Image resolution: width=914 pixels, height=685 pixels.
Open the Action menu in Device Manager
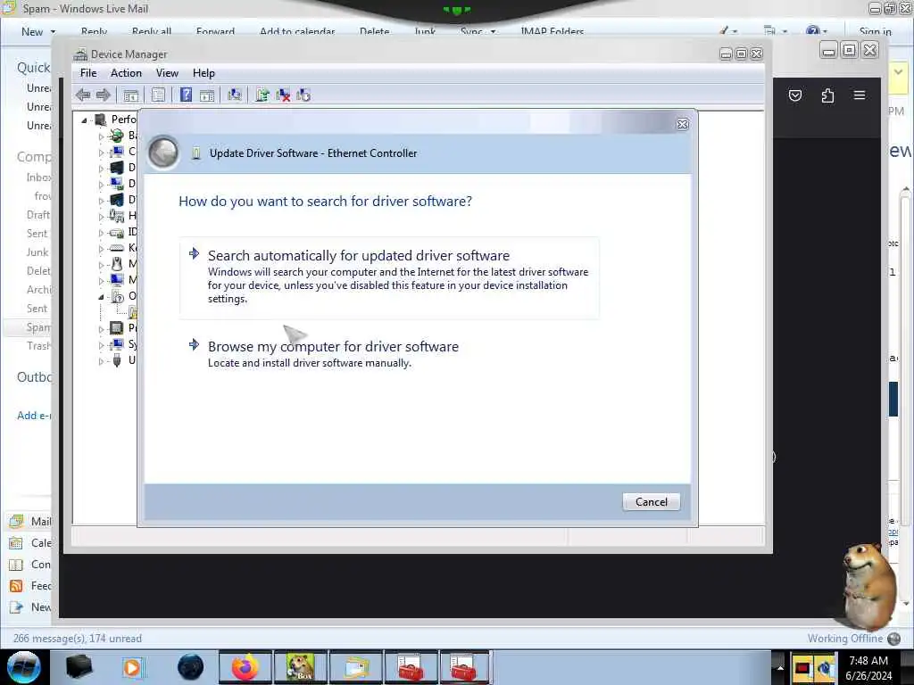[x=126, y=73]
